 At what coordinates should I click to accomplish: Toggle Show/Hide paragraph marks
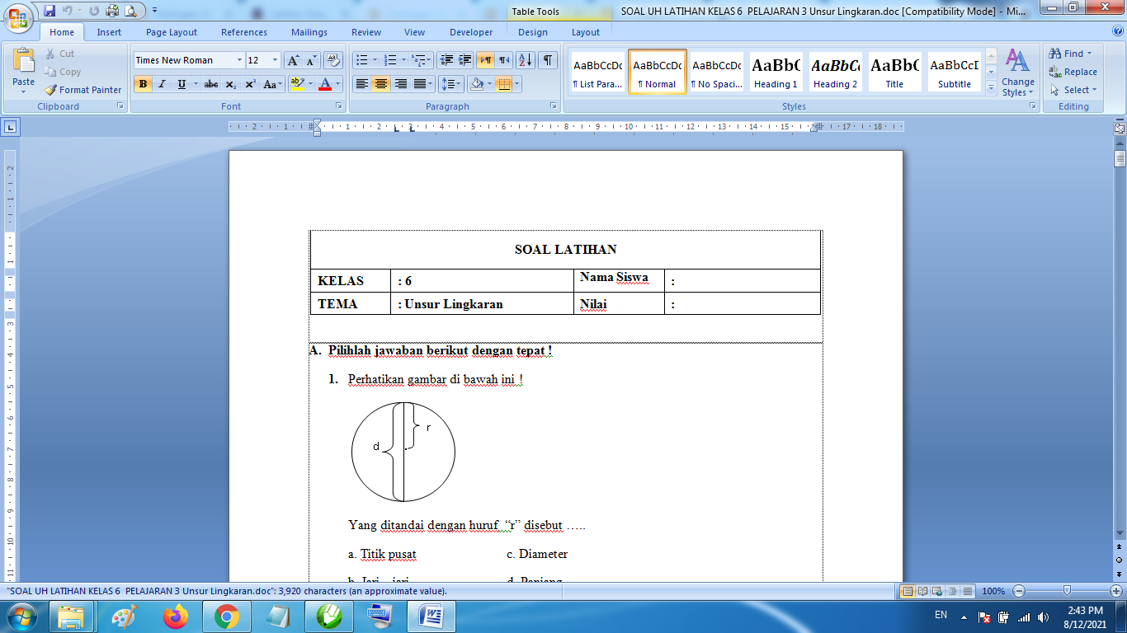pyautogui.click(x=548, y=60)
